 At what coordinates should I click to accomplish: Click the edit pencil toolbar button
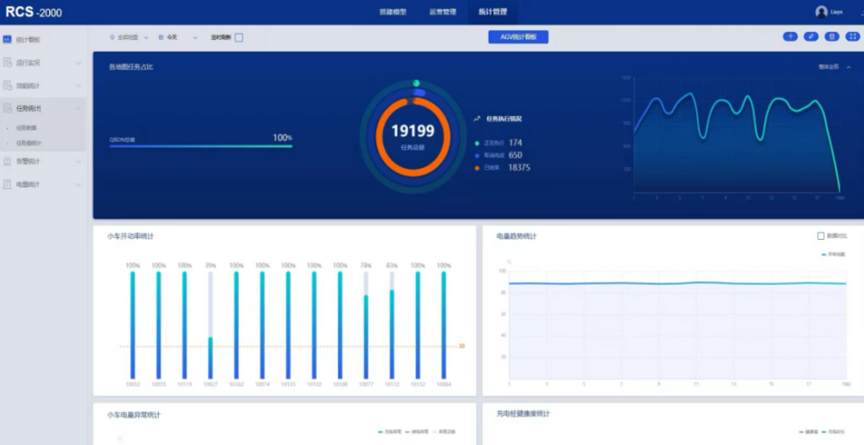(x=811, y=37)
